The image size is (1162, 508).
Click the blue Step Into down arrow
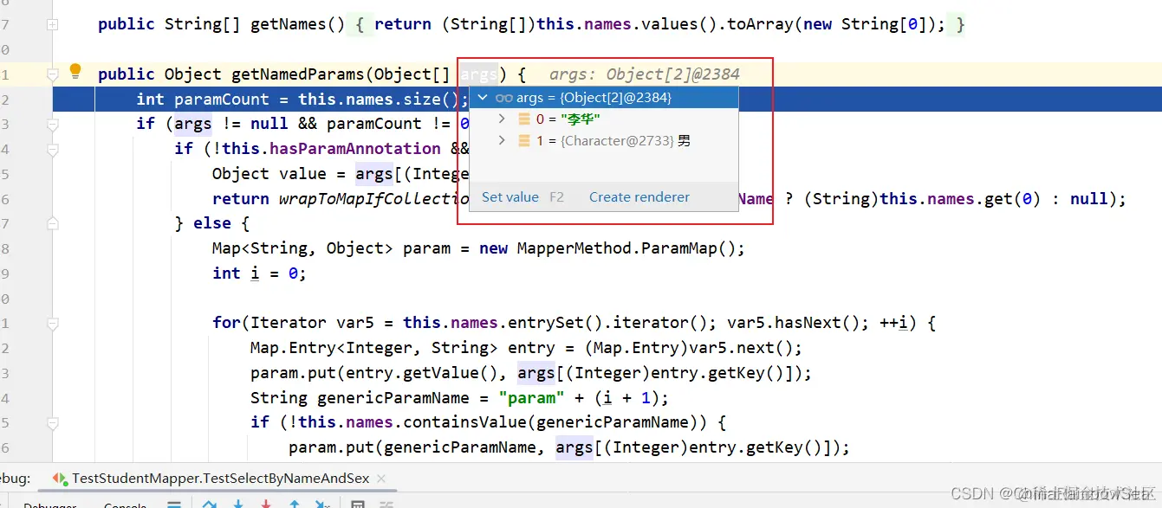(x=237, y=505)
